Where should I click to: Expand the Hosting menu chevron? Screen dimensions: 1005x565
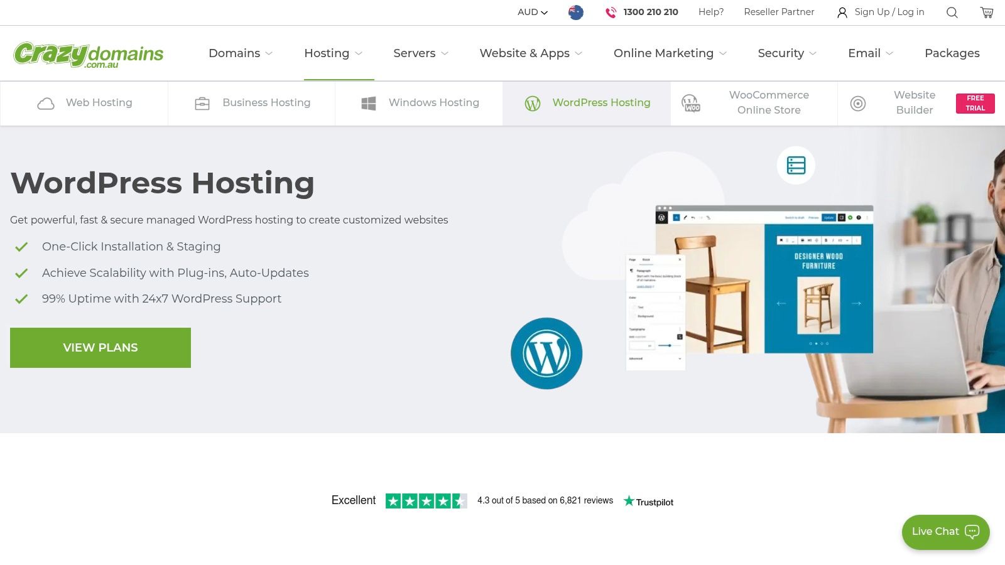[359, 53]
